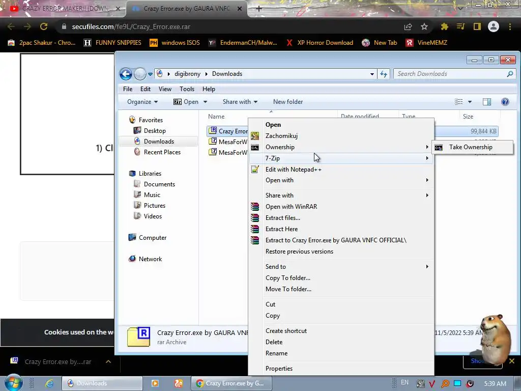Click the red V tray icon
The width and height of the screenshot is (521, 391).
(432, 383)
